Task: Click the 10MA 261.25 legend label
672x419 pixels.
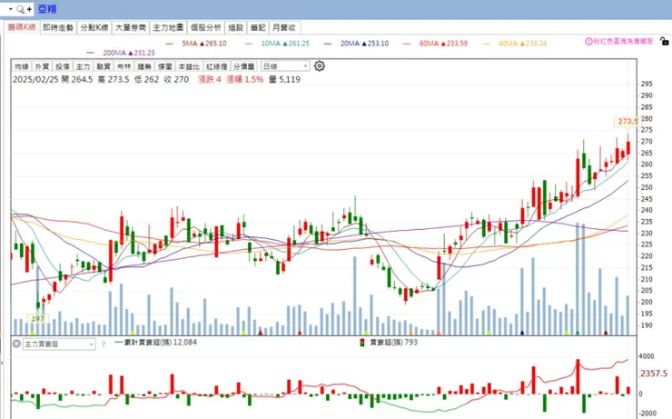Action: click(285, 44)
